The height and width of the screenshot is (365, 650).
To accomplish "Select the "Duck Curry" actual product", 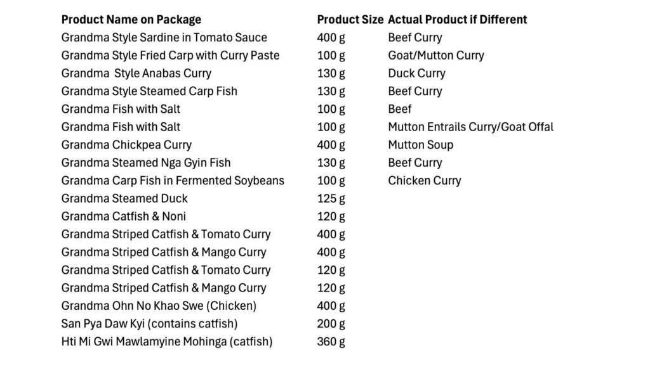I will point(416,73).
